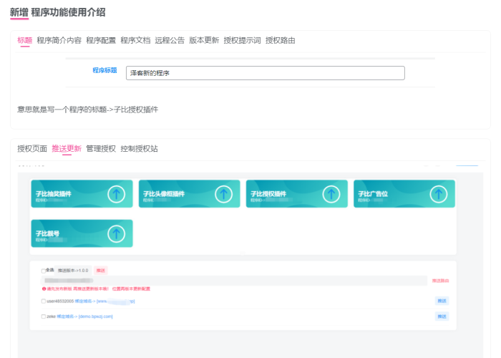The width and height of the screenshot is (501, 358).
Task: Click the red 推送 button beside version 1.0.0
Action: pos(101,271)
